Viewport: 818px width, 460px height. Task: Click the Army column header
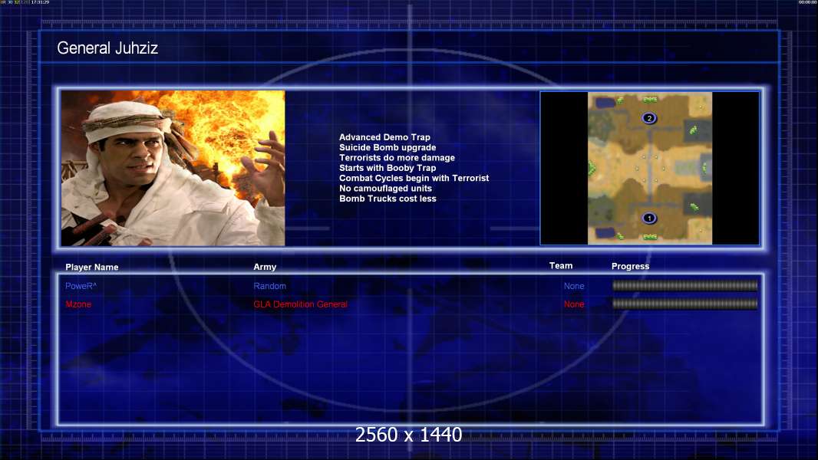[265, 267]
